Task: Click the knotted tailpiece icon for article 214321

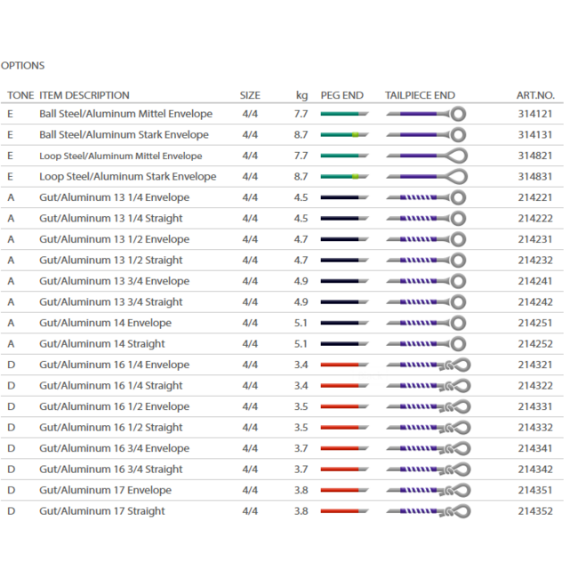Action: tap(428, 365)
